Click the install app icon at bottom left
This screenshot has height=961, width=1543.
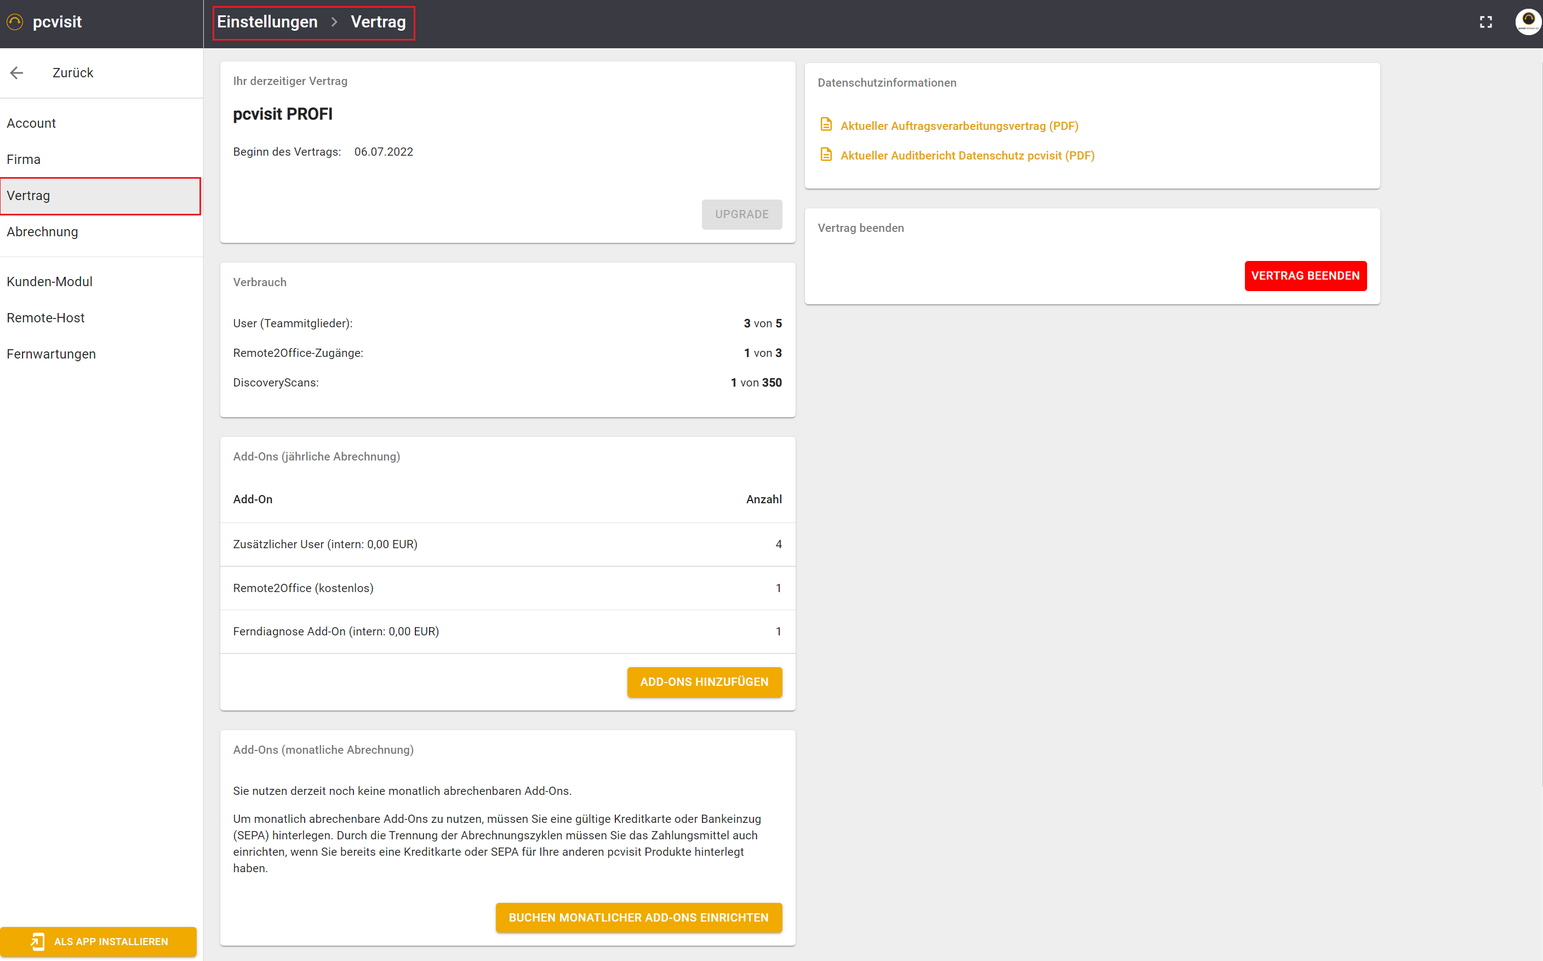[37, 941]
